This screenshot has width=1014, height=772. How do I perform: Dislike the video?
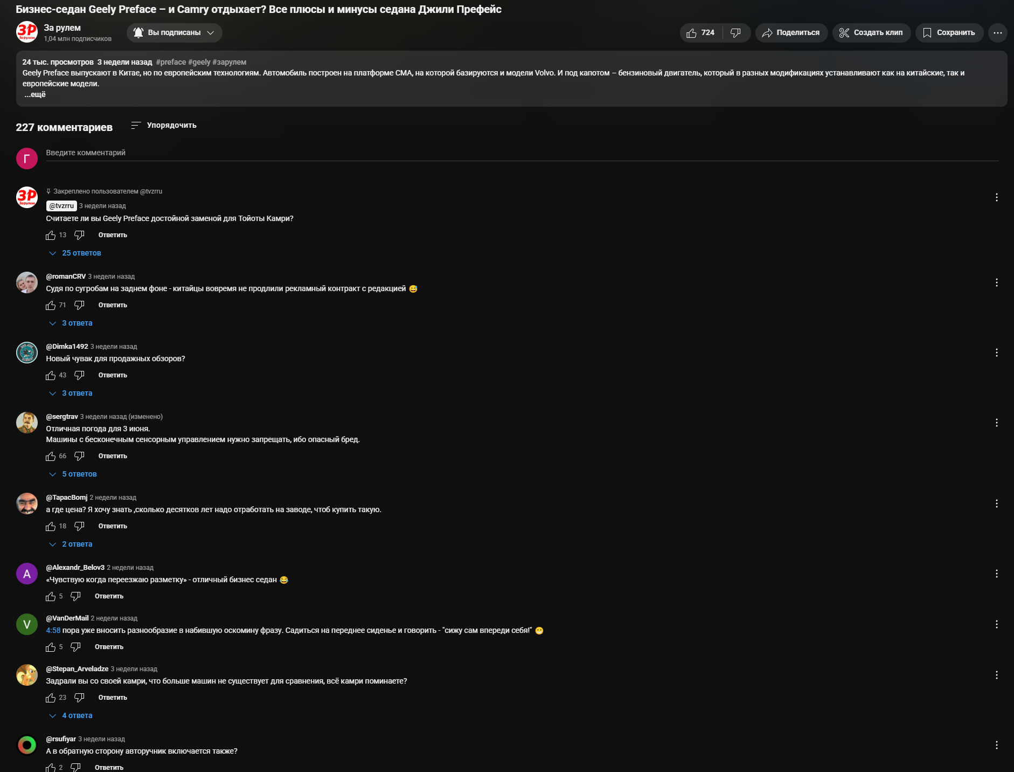736,33
